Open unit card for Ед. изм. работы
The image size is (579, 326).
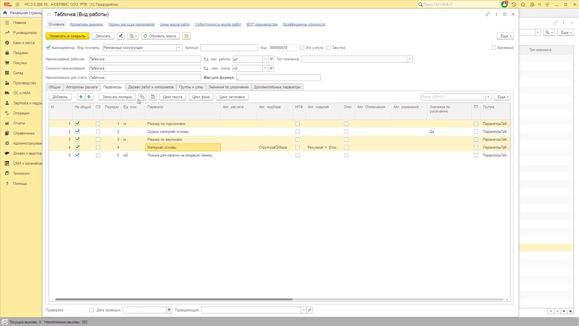(x=271, y=59)
